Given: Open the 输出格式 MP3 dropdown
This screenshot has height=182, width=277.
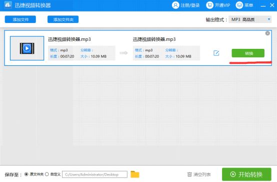Looking at the screenshot, I should [x=250, y=19].
